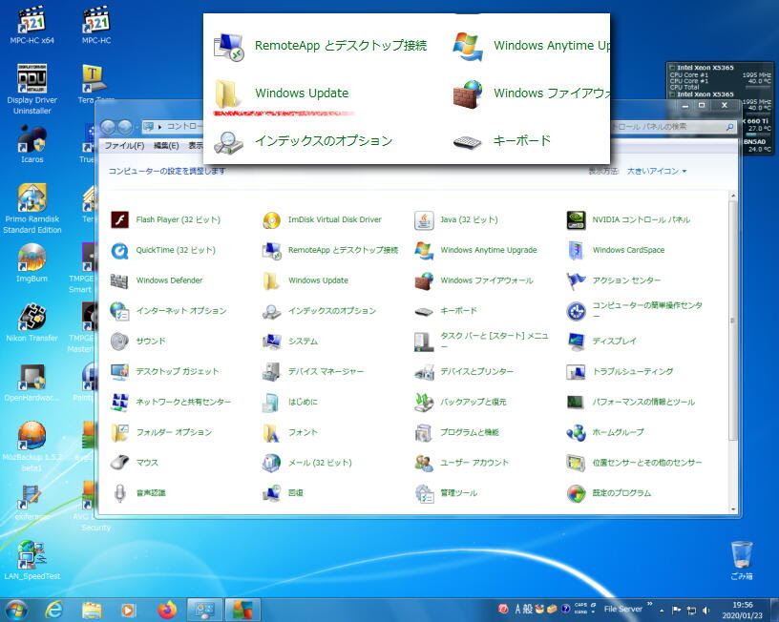
Task: Open NVIDIA コントロール パネル icon
Action: click(x=576, y=219)
